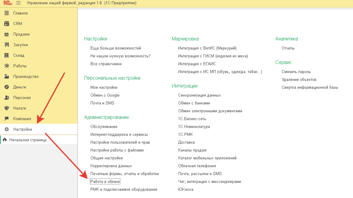Open Доставка integration
This screenshot has width=353, height=198.
[x=186, y=142]
